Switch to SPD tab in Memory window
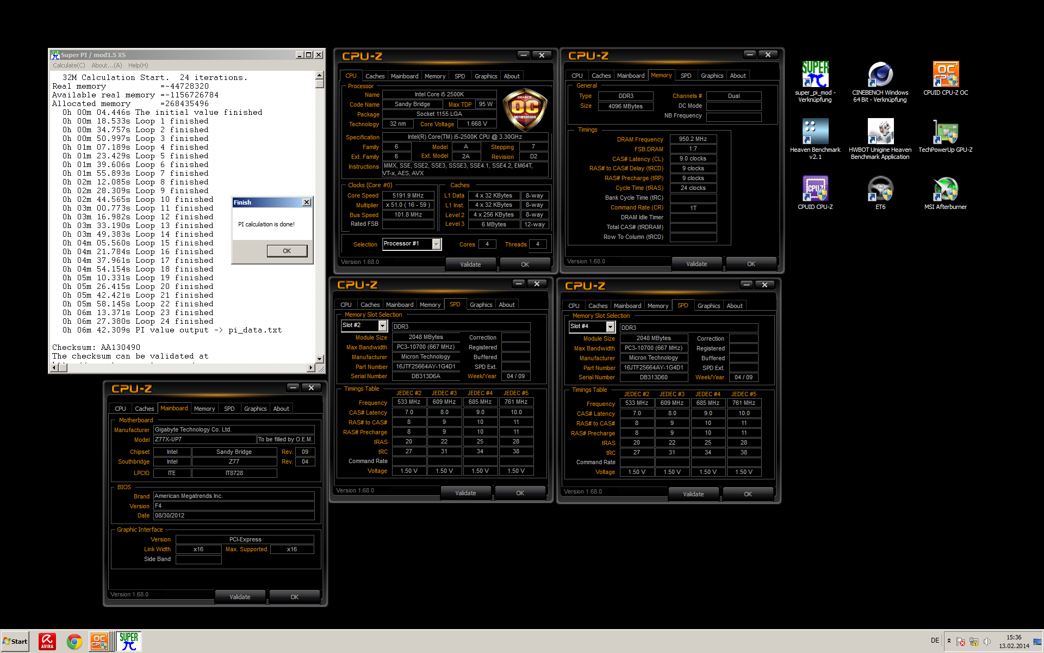Viewport: 1044px width, 653px height. 686,76
